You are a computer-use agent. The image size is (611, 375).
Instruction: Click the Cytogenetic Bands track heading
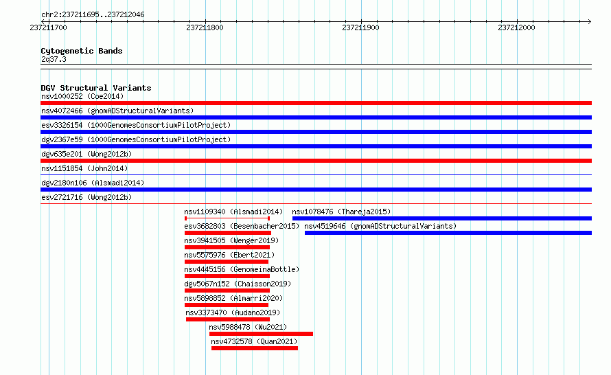[x=82, y=51]
